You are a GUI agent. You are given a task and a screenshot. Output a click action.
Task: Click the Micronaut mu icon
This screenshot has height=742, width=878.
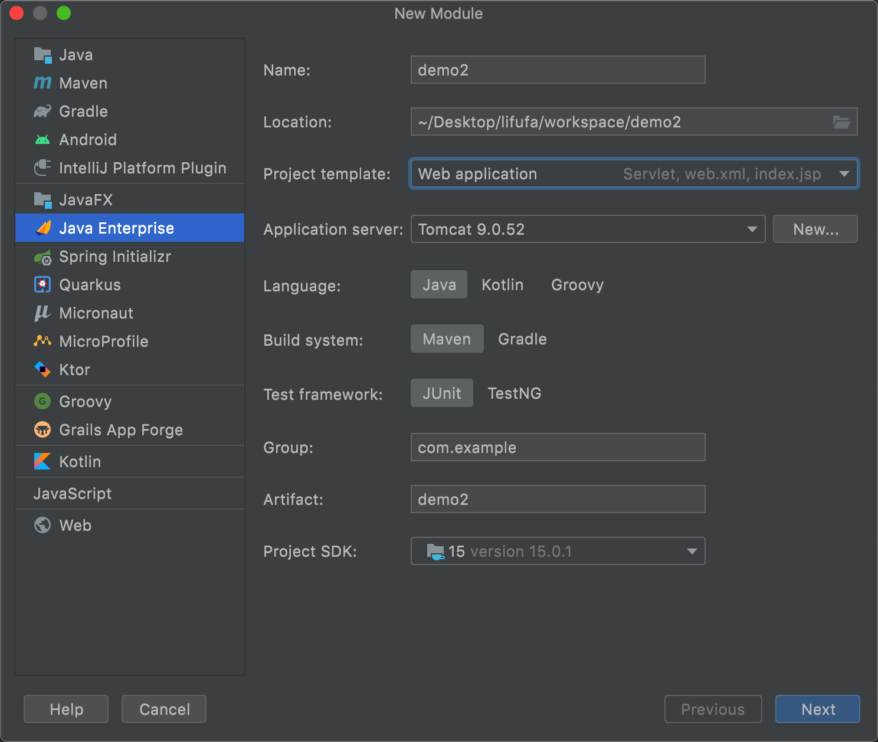(42, 313)
